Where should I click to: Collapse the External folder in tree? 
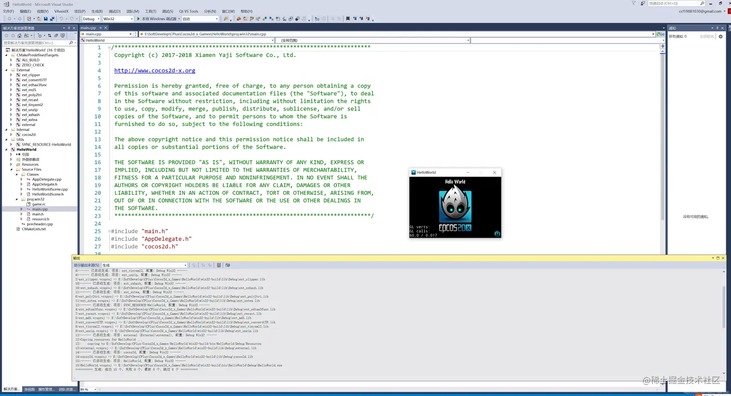point(6,70)
